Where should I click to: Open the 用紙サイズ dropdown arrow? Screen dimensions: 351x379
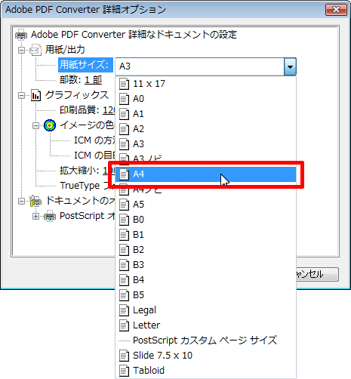(290, 66)
